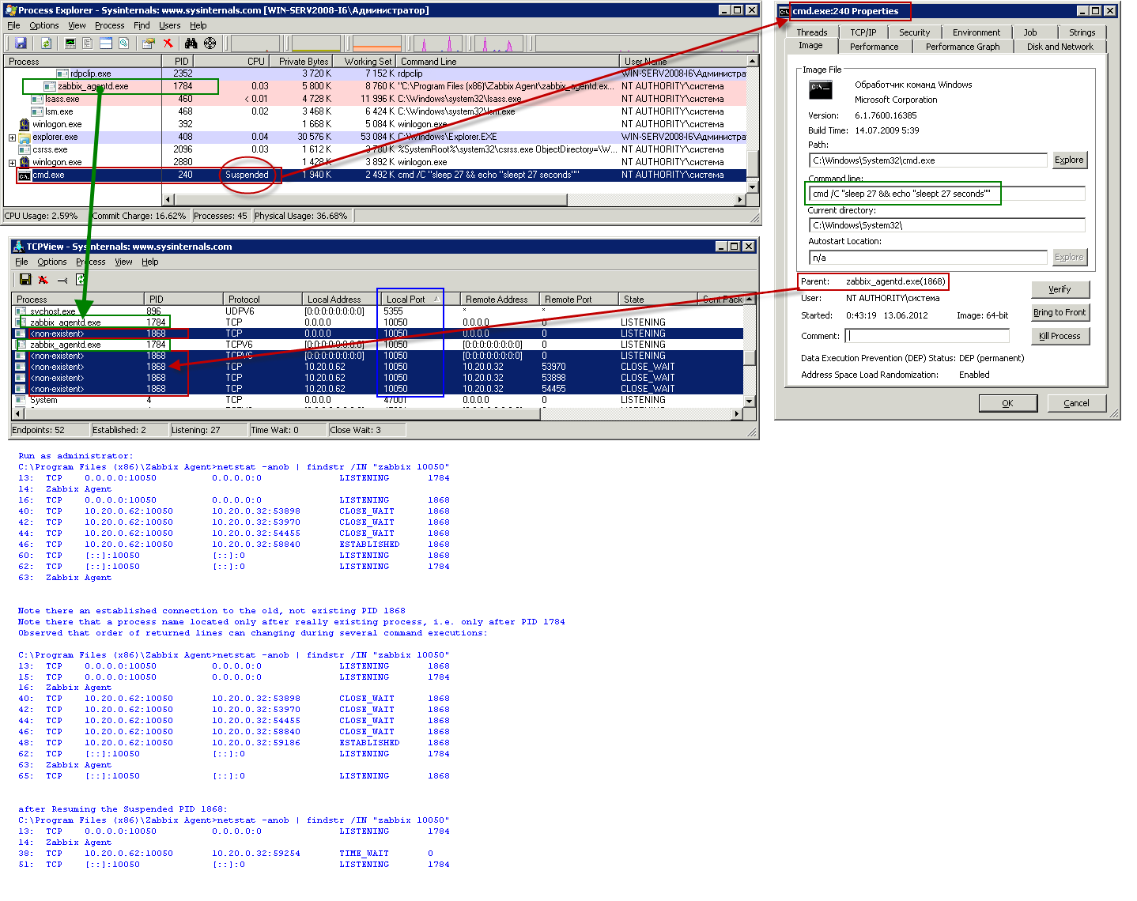Open Properties icon in Process Explorer toolbar
Screen dimensions: 1137x901
tap(148, 43)
